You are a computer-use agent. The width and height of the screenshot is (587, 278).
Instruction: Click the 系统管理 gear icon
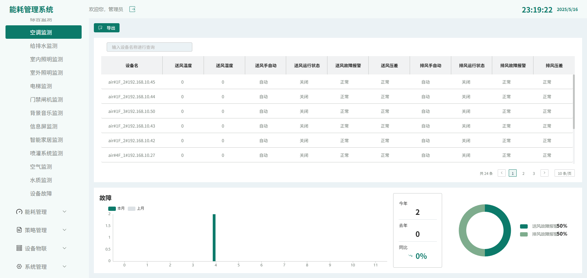coord(19,266)
